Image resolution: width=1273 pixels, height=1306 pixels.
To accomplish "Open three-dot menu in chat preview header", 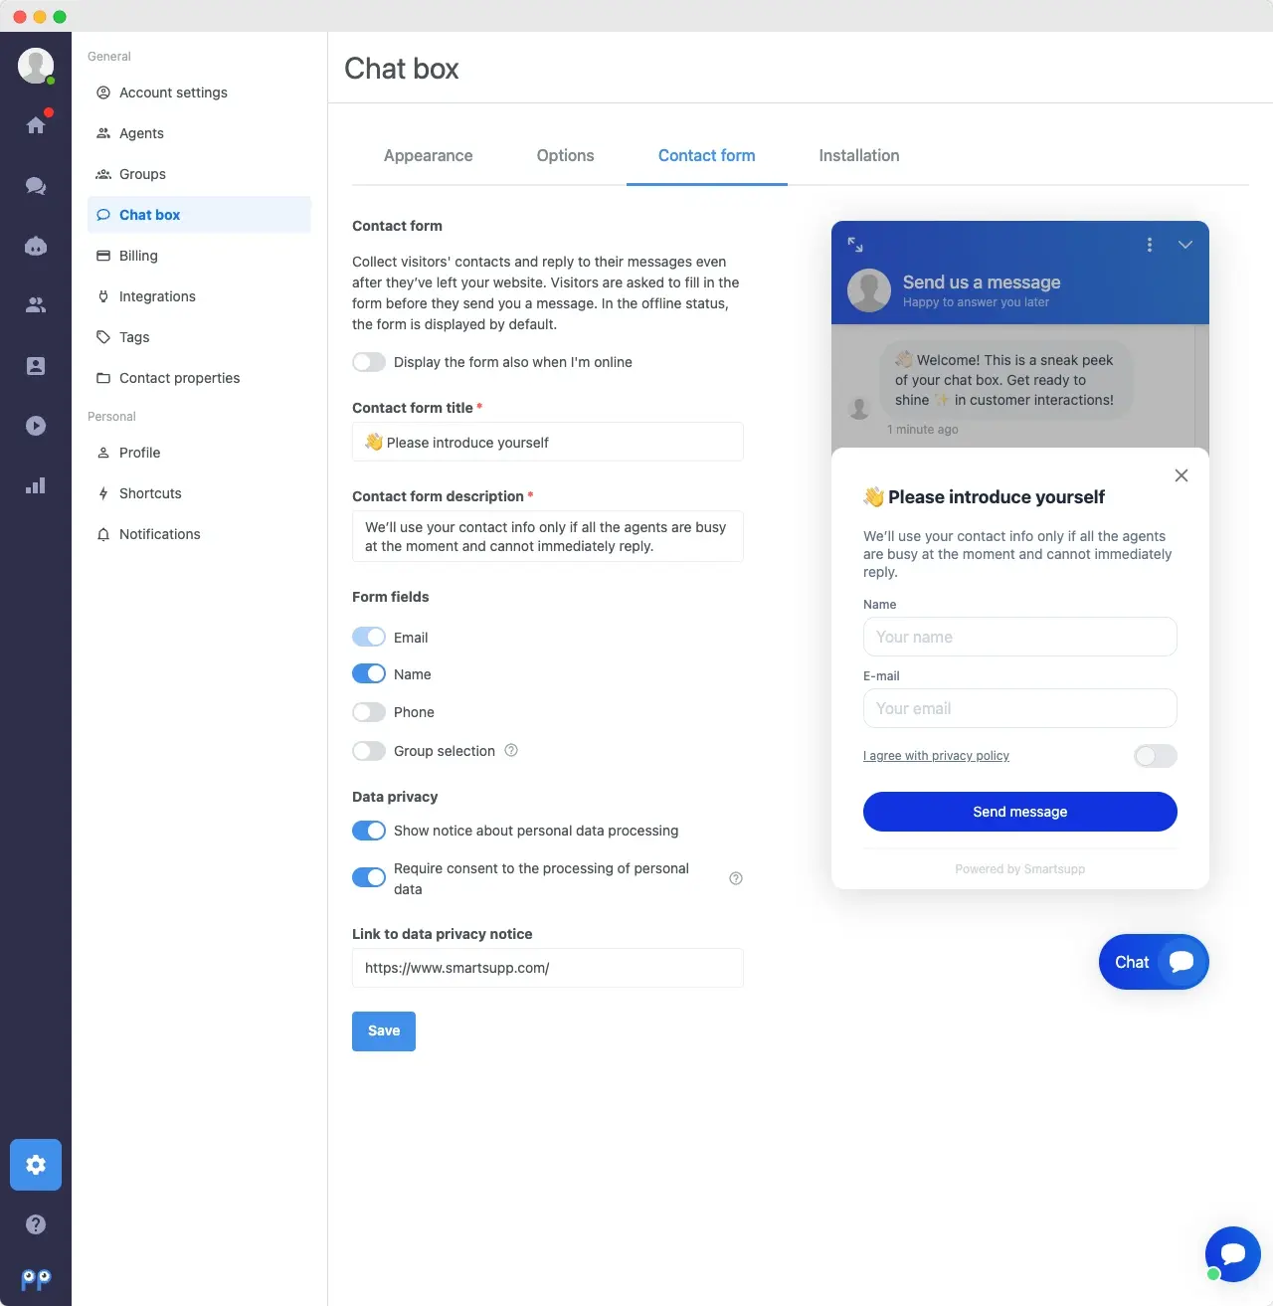I will (1150, 245).
